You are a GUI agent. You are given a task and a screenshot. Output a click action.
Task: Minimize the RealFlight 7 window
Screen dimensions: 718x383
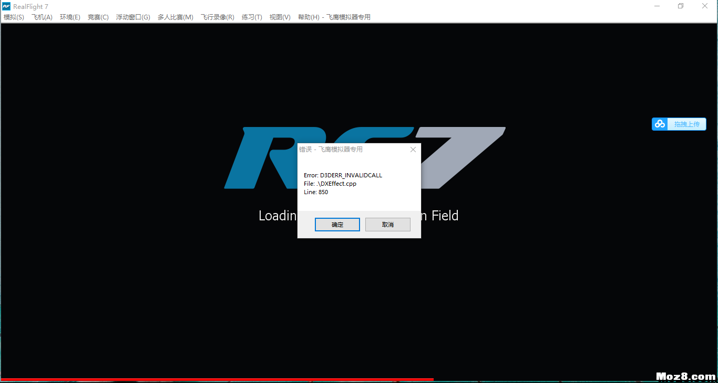[x=658, y=6]
